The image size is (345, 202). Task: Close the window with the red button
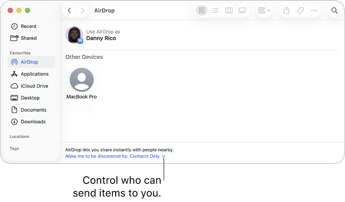(x=10, y=10)
